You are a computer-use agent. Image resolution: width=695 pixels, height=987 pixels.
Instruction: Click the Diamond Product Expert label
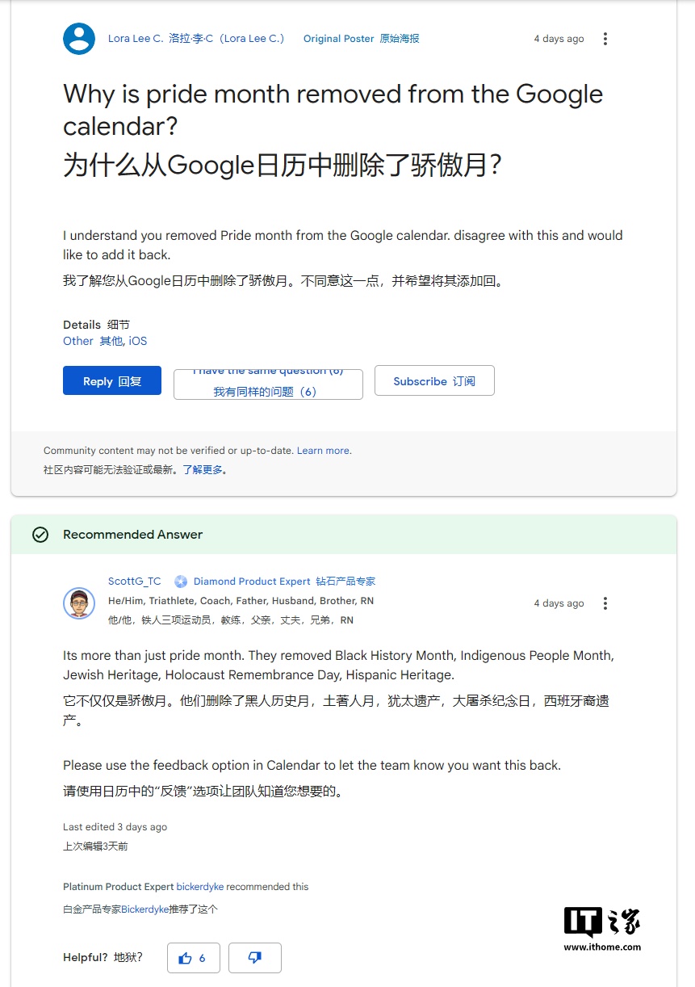point(252,582)
